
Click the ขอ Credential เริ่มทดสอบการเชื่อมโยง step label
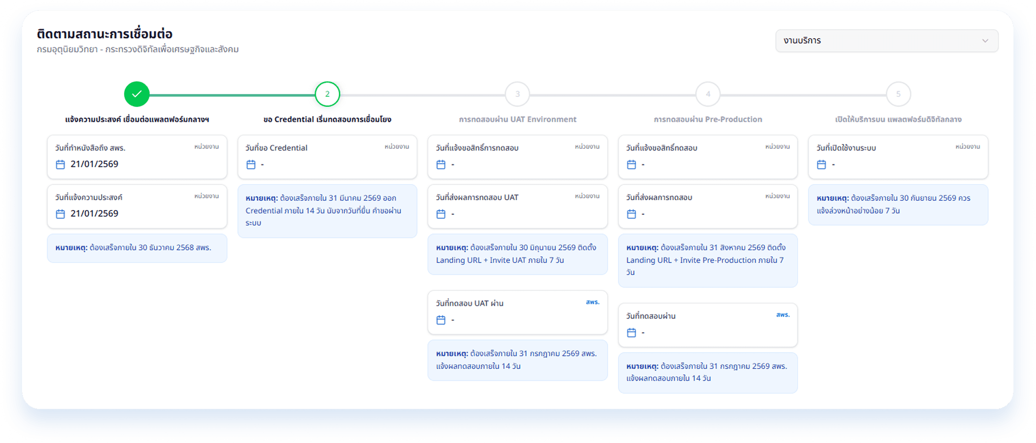click(x=327, y=119)
